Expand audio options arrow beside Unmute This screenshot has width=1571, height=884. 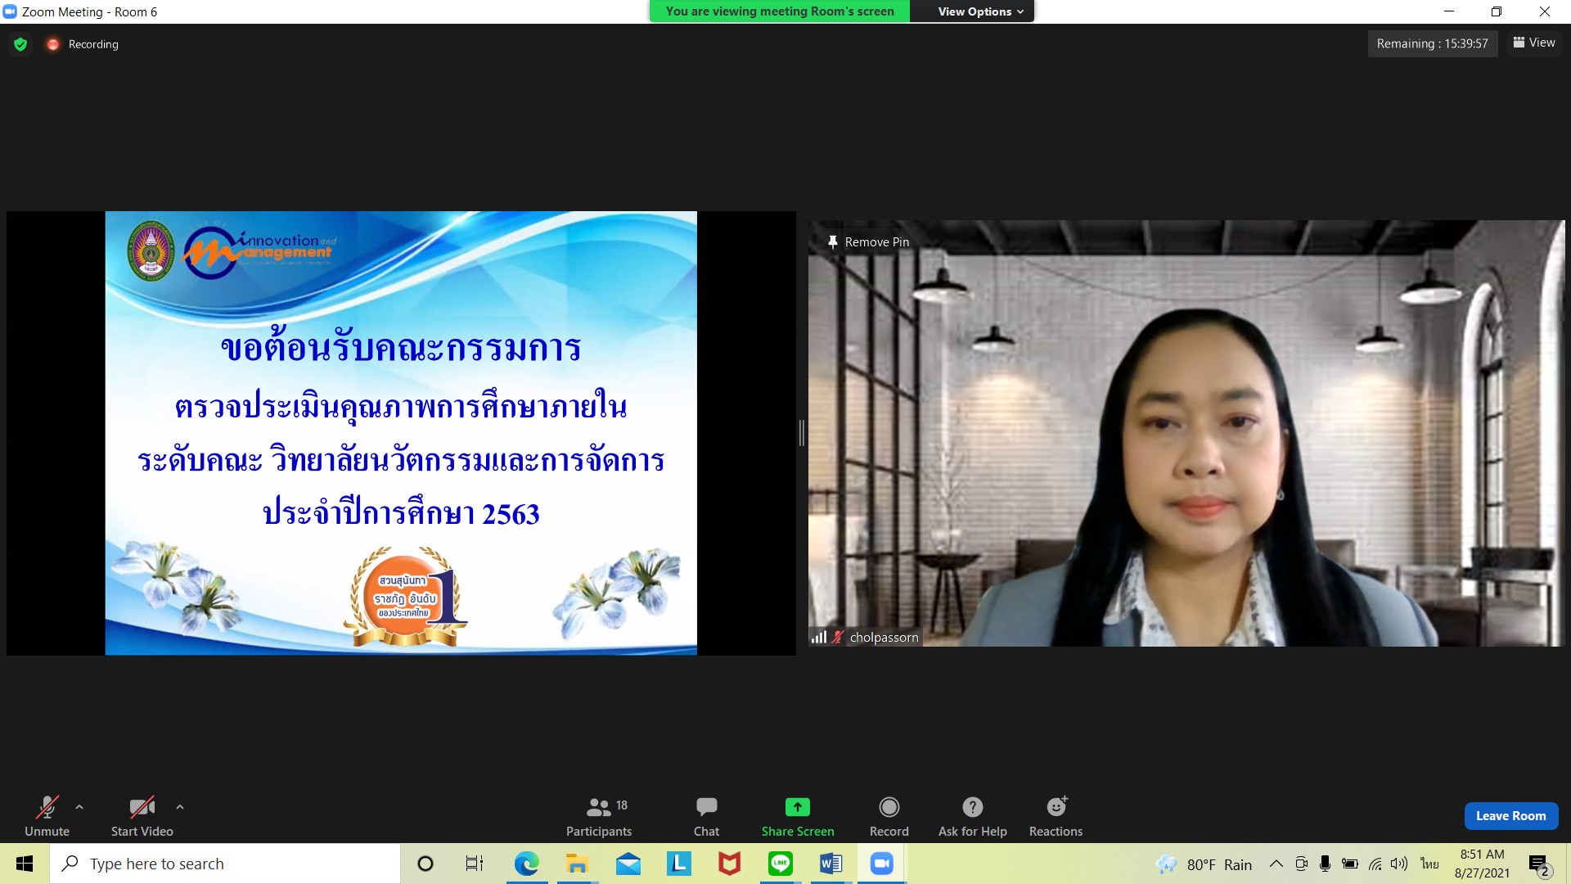click(x=79, y=807)
